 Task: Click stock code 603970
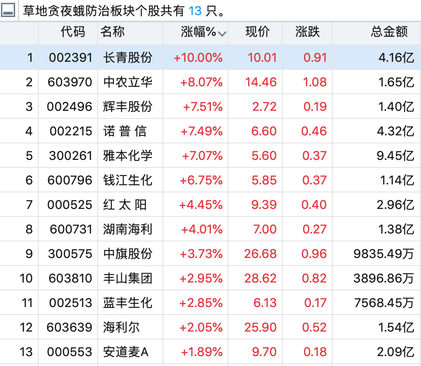pos(70,82)
